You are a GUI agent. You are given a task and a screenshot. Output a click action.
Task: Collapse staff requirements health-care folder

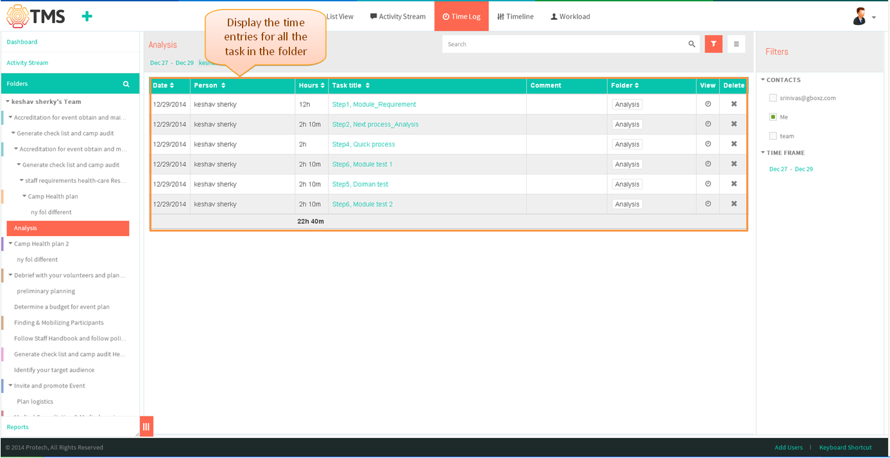pyautogui.click(x=21, y=180)
